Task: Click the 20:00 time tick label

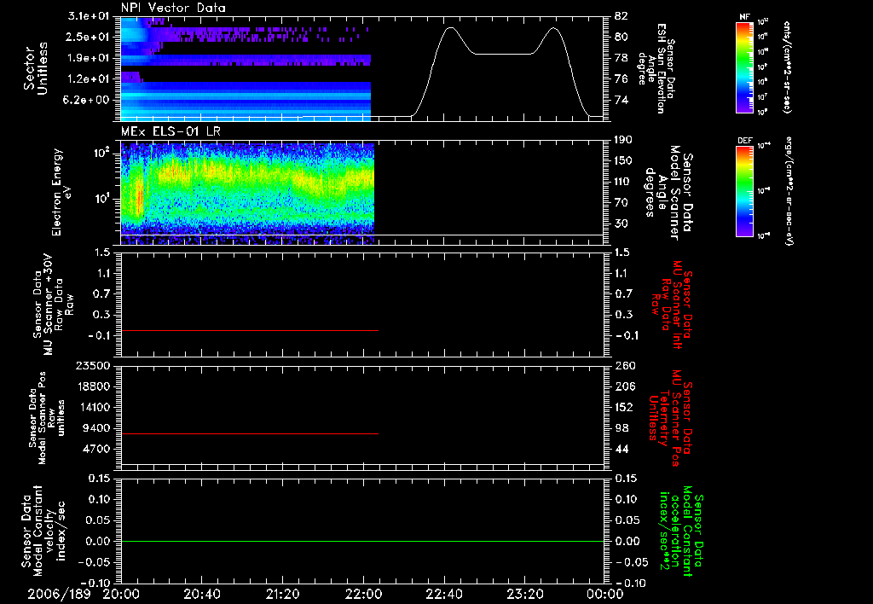Action: (x=121, y=594)
